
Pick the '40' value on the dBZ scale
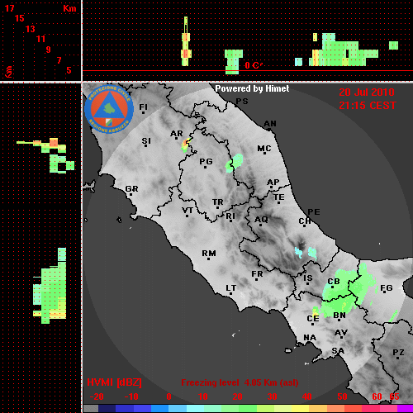tap(307, 396)
